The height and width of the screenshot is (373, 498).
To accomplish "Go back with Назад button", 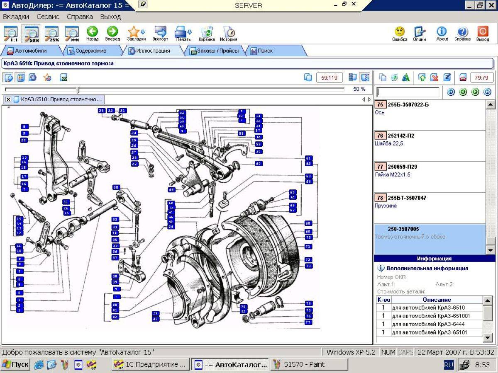I will pos(92,34).
